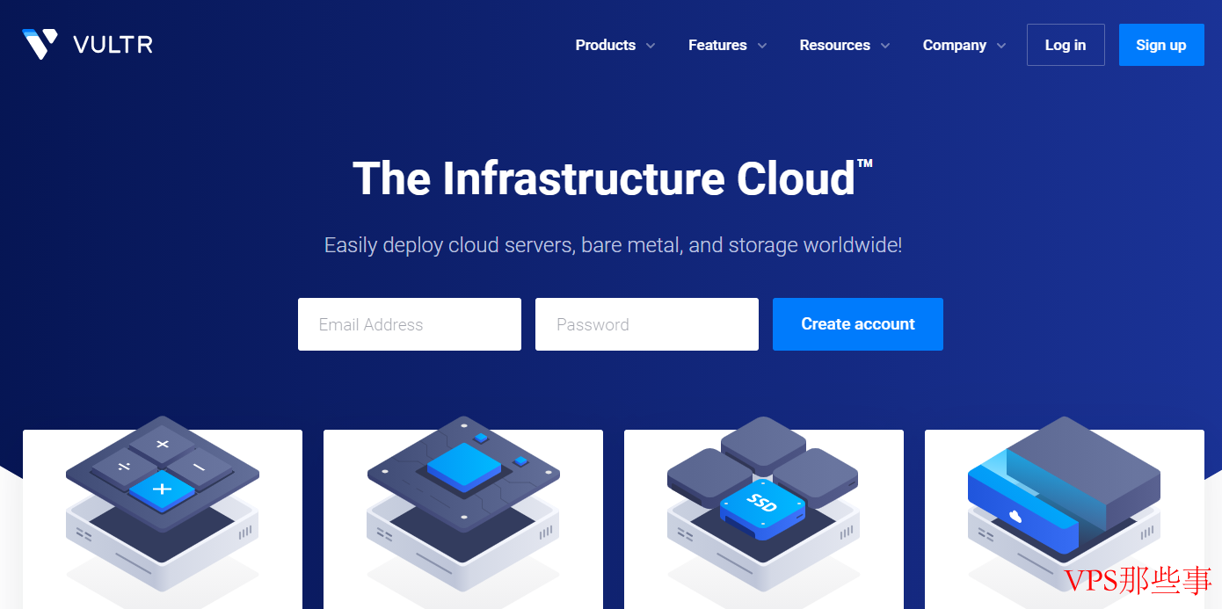Viewport: 1222px width, 609px height.
Task: Select the calculator compute server illustration
Action: point(163,503)
